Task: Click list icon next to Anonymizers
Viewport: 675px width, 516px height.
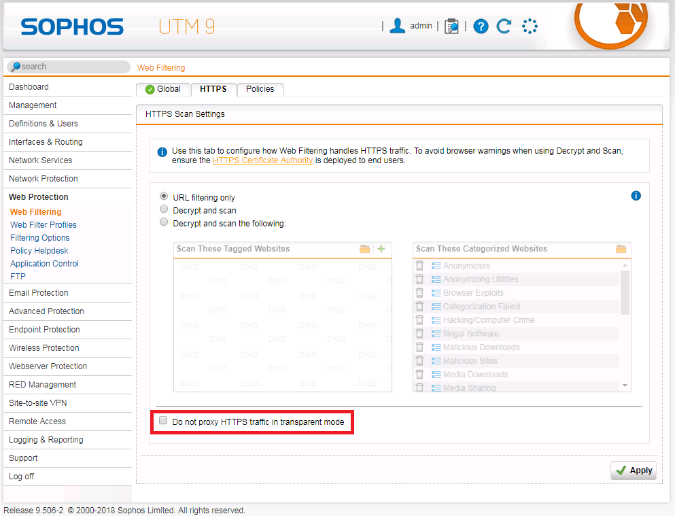Action: 436,266
